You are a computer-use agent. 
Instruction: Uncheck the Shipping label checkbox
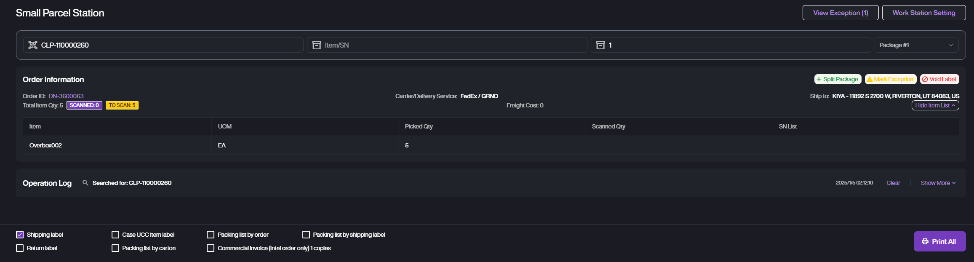(20, 235)
